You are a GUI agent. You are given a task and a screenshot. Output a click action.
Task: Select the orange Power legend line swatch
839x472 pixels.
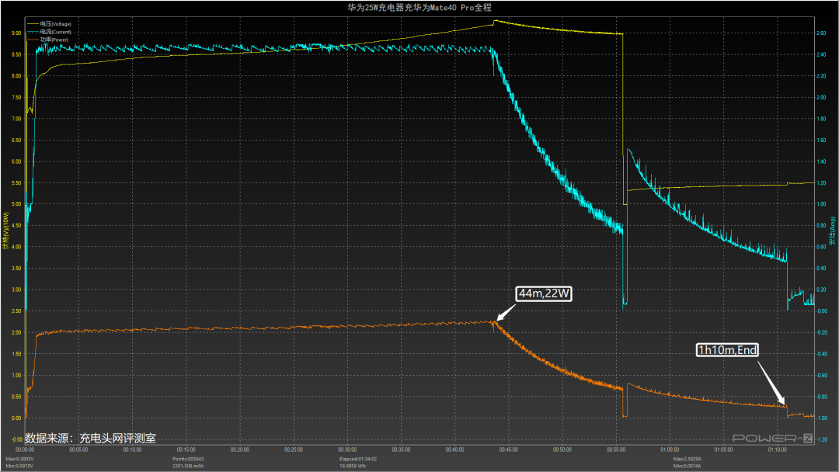point(33,40)
